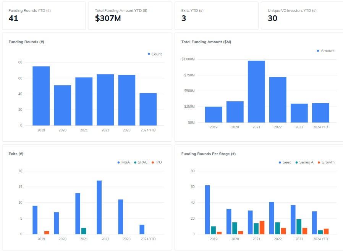Select the 2024 YTD bar in Funding Rounds chart

tap(148, 109)
